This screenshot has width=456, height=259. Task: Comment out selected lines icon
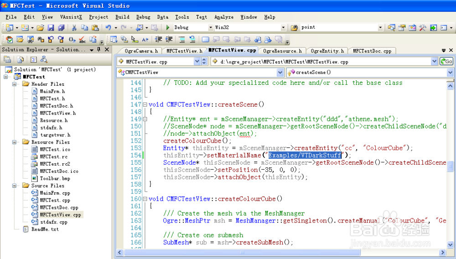tap(182, 40)
